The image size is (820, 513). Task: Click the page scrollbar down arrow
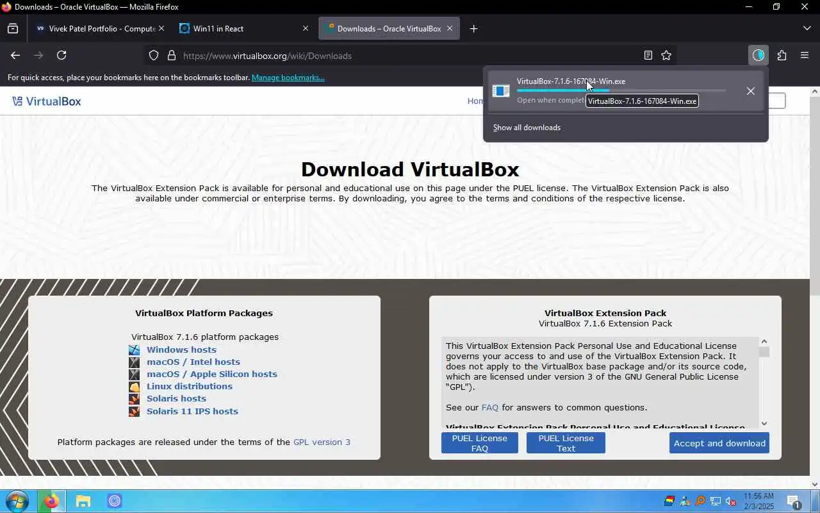[815, 484]
